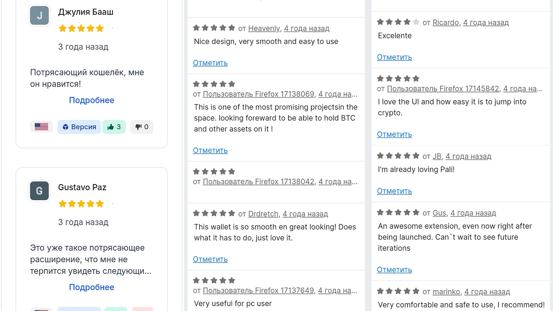The image size is (553, 311).
Task: Open Пользователь Firefox 17138069 profile
Action: pyautogui.click(x=259, y=94)
